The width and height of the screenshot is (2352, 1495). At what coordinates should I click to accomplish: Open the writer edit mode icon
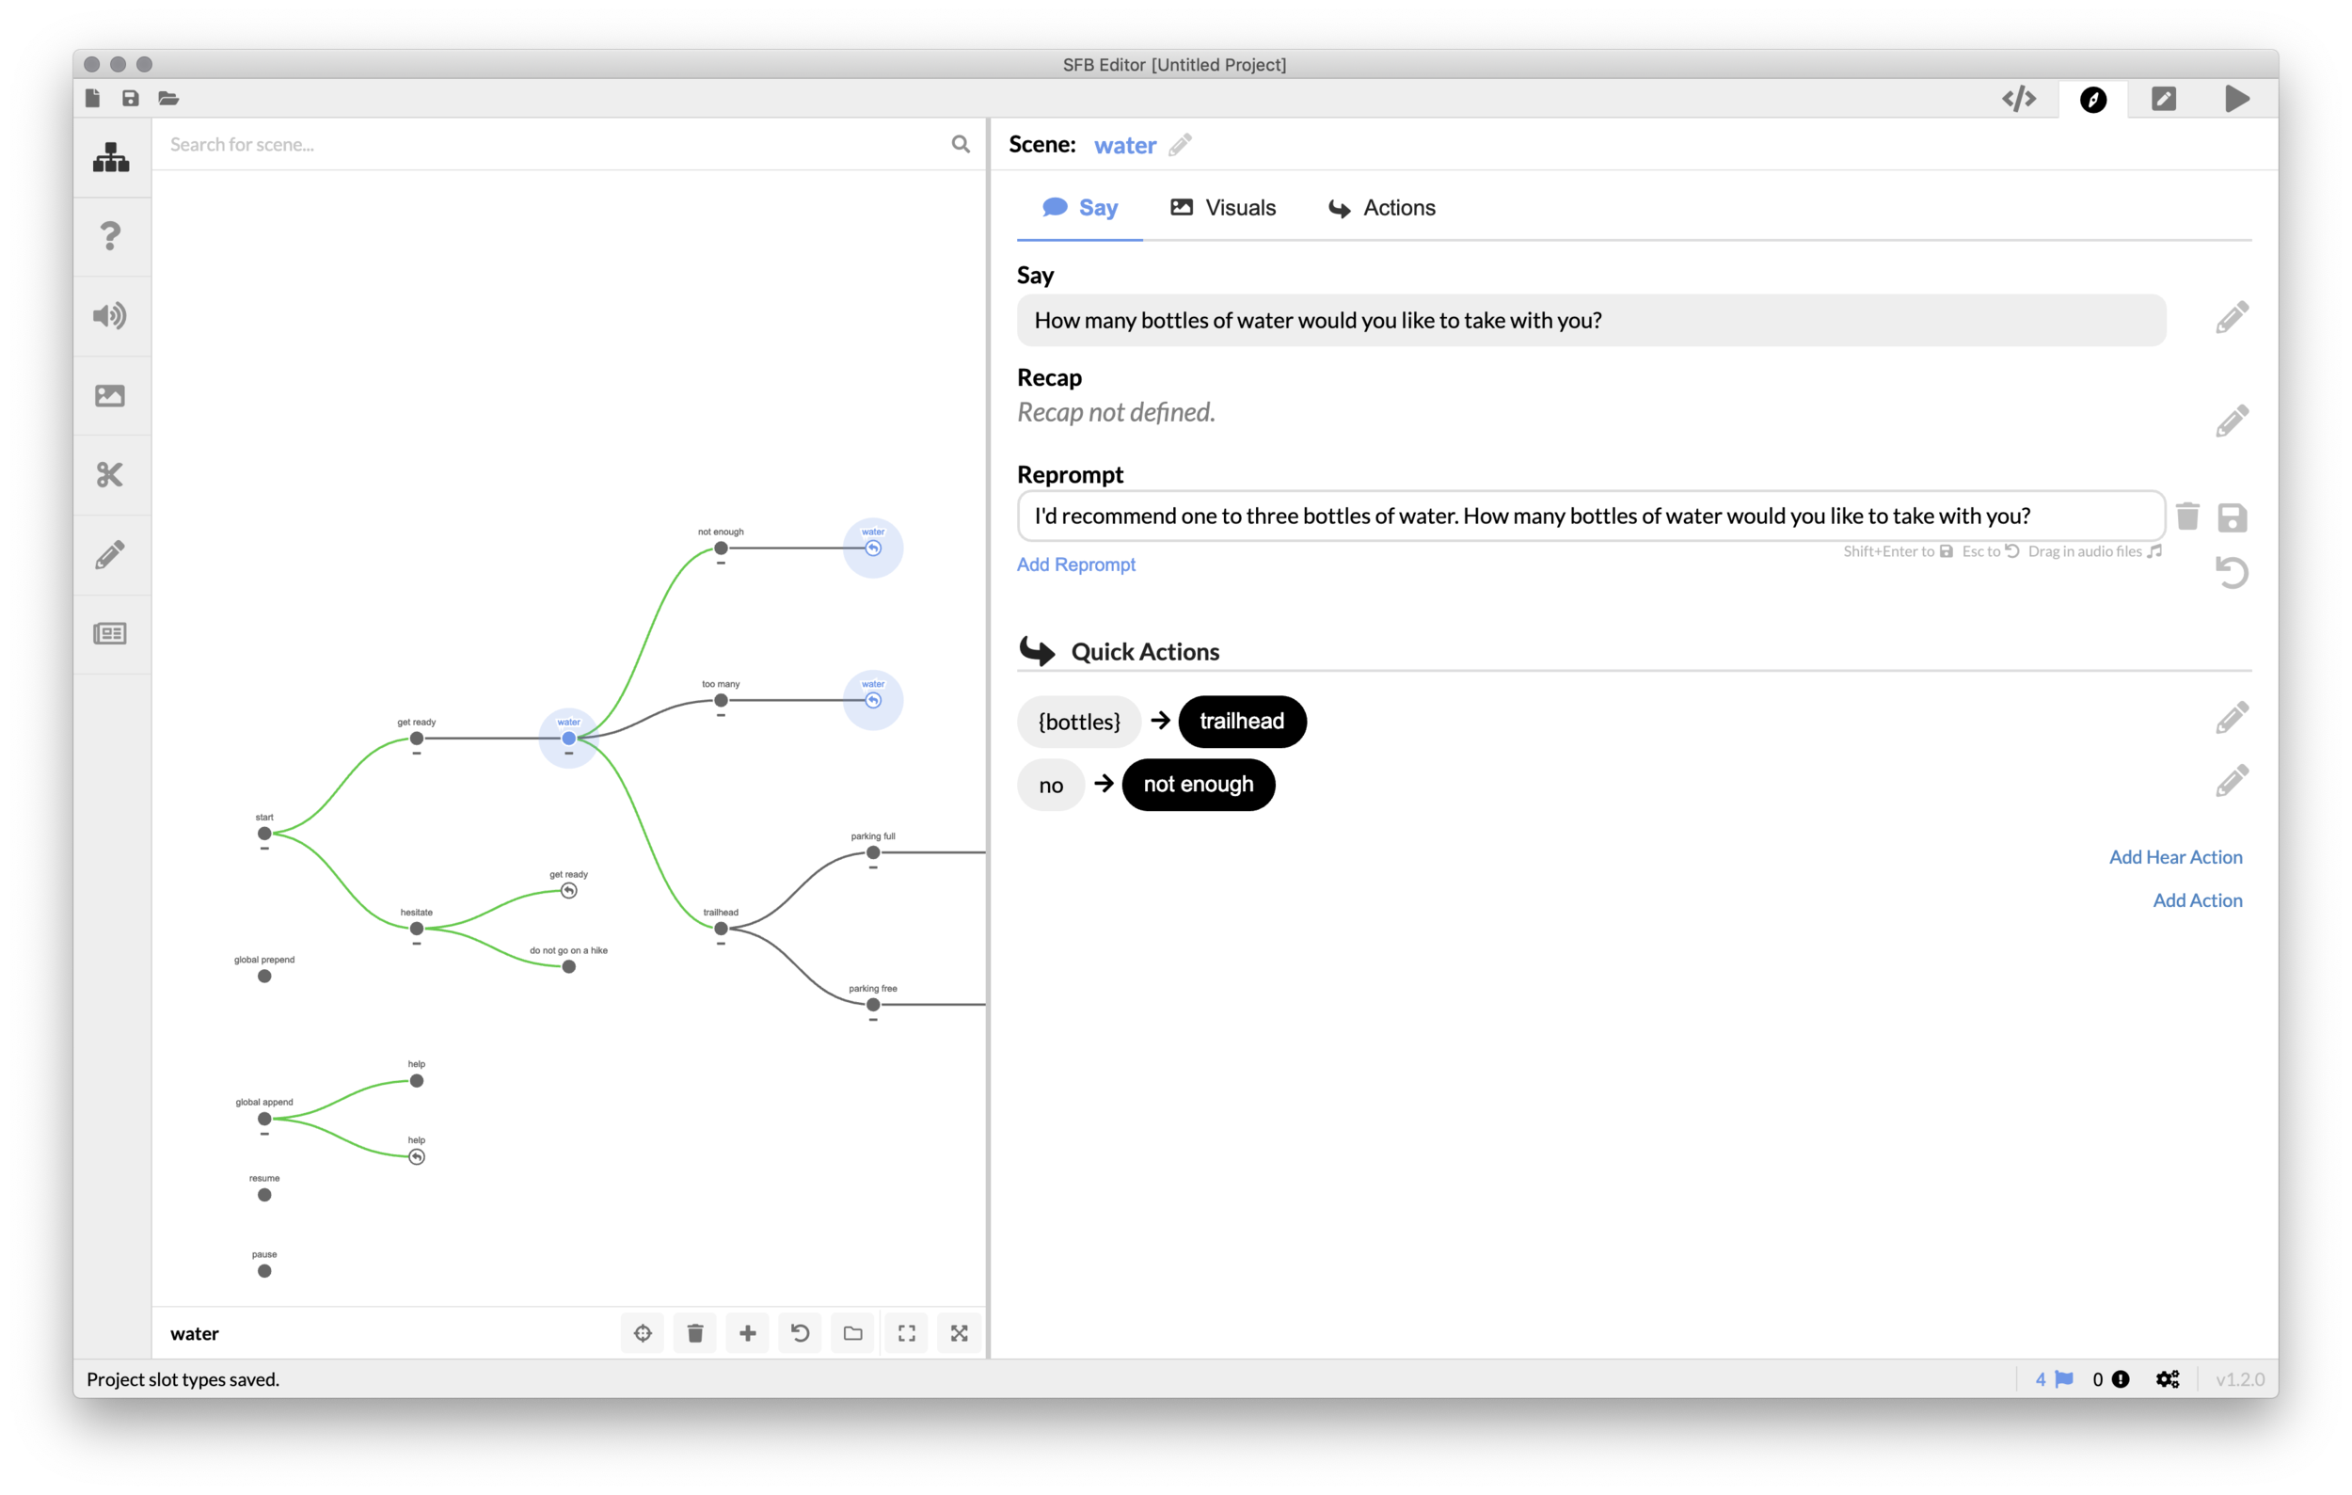click(x=2164, y=99)
